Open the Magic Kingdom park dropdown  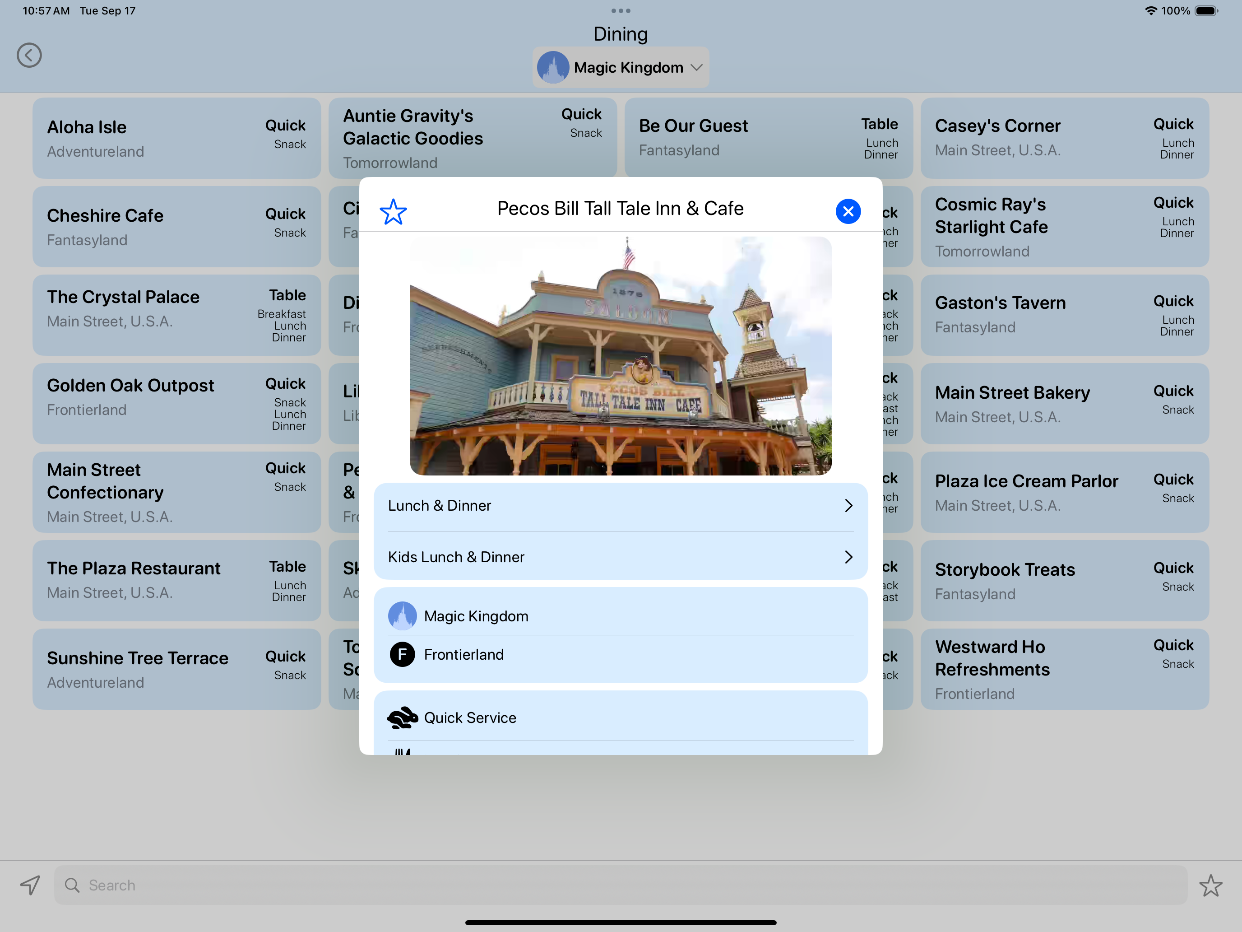[x=621, y=67]
